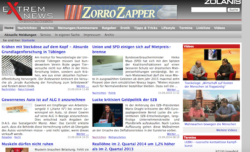
Task: Open the Ratgeber menu
Action: point(109,28)
